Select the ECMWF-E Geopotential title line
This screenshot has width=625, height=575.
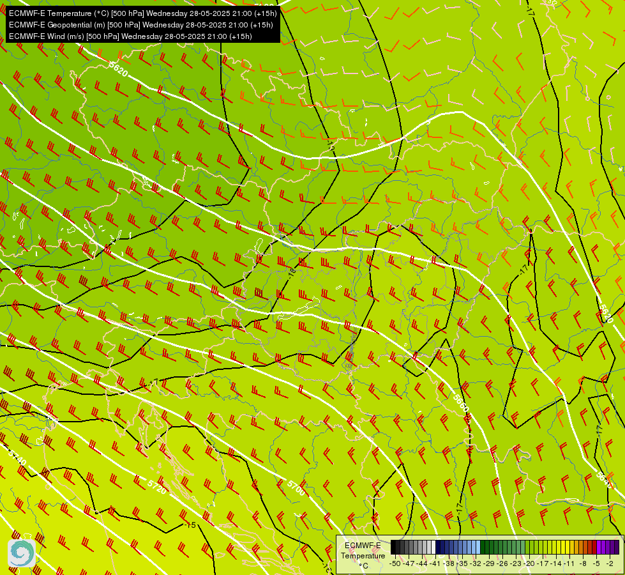pyautogui.click(x=140, y=25)
